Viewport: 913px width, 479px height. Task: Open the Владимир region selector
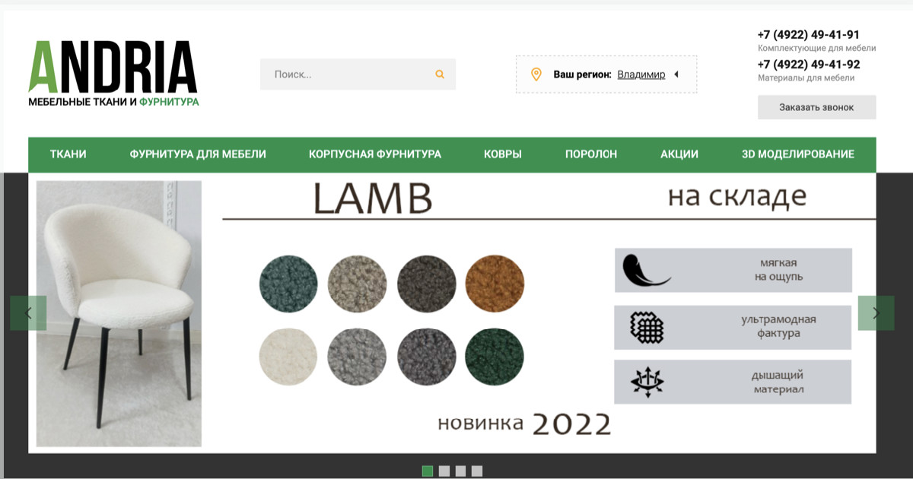pyautogui.click(x=641, y=75)
